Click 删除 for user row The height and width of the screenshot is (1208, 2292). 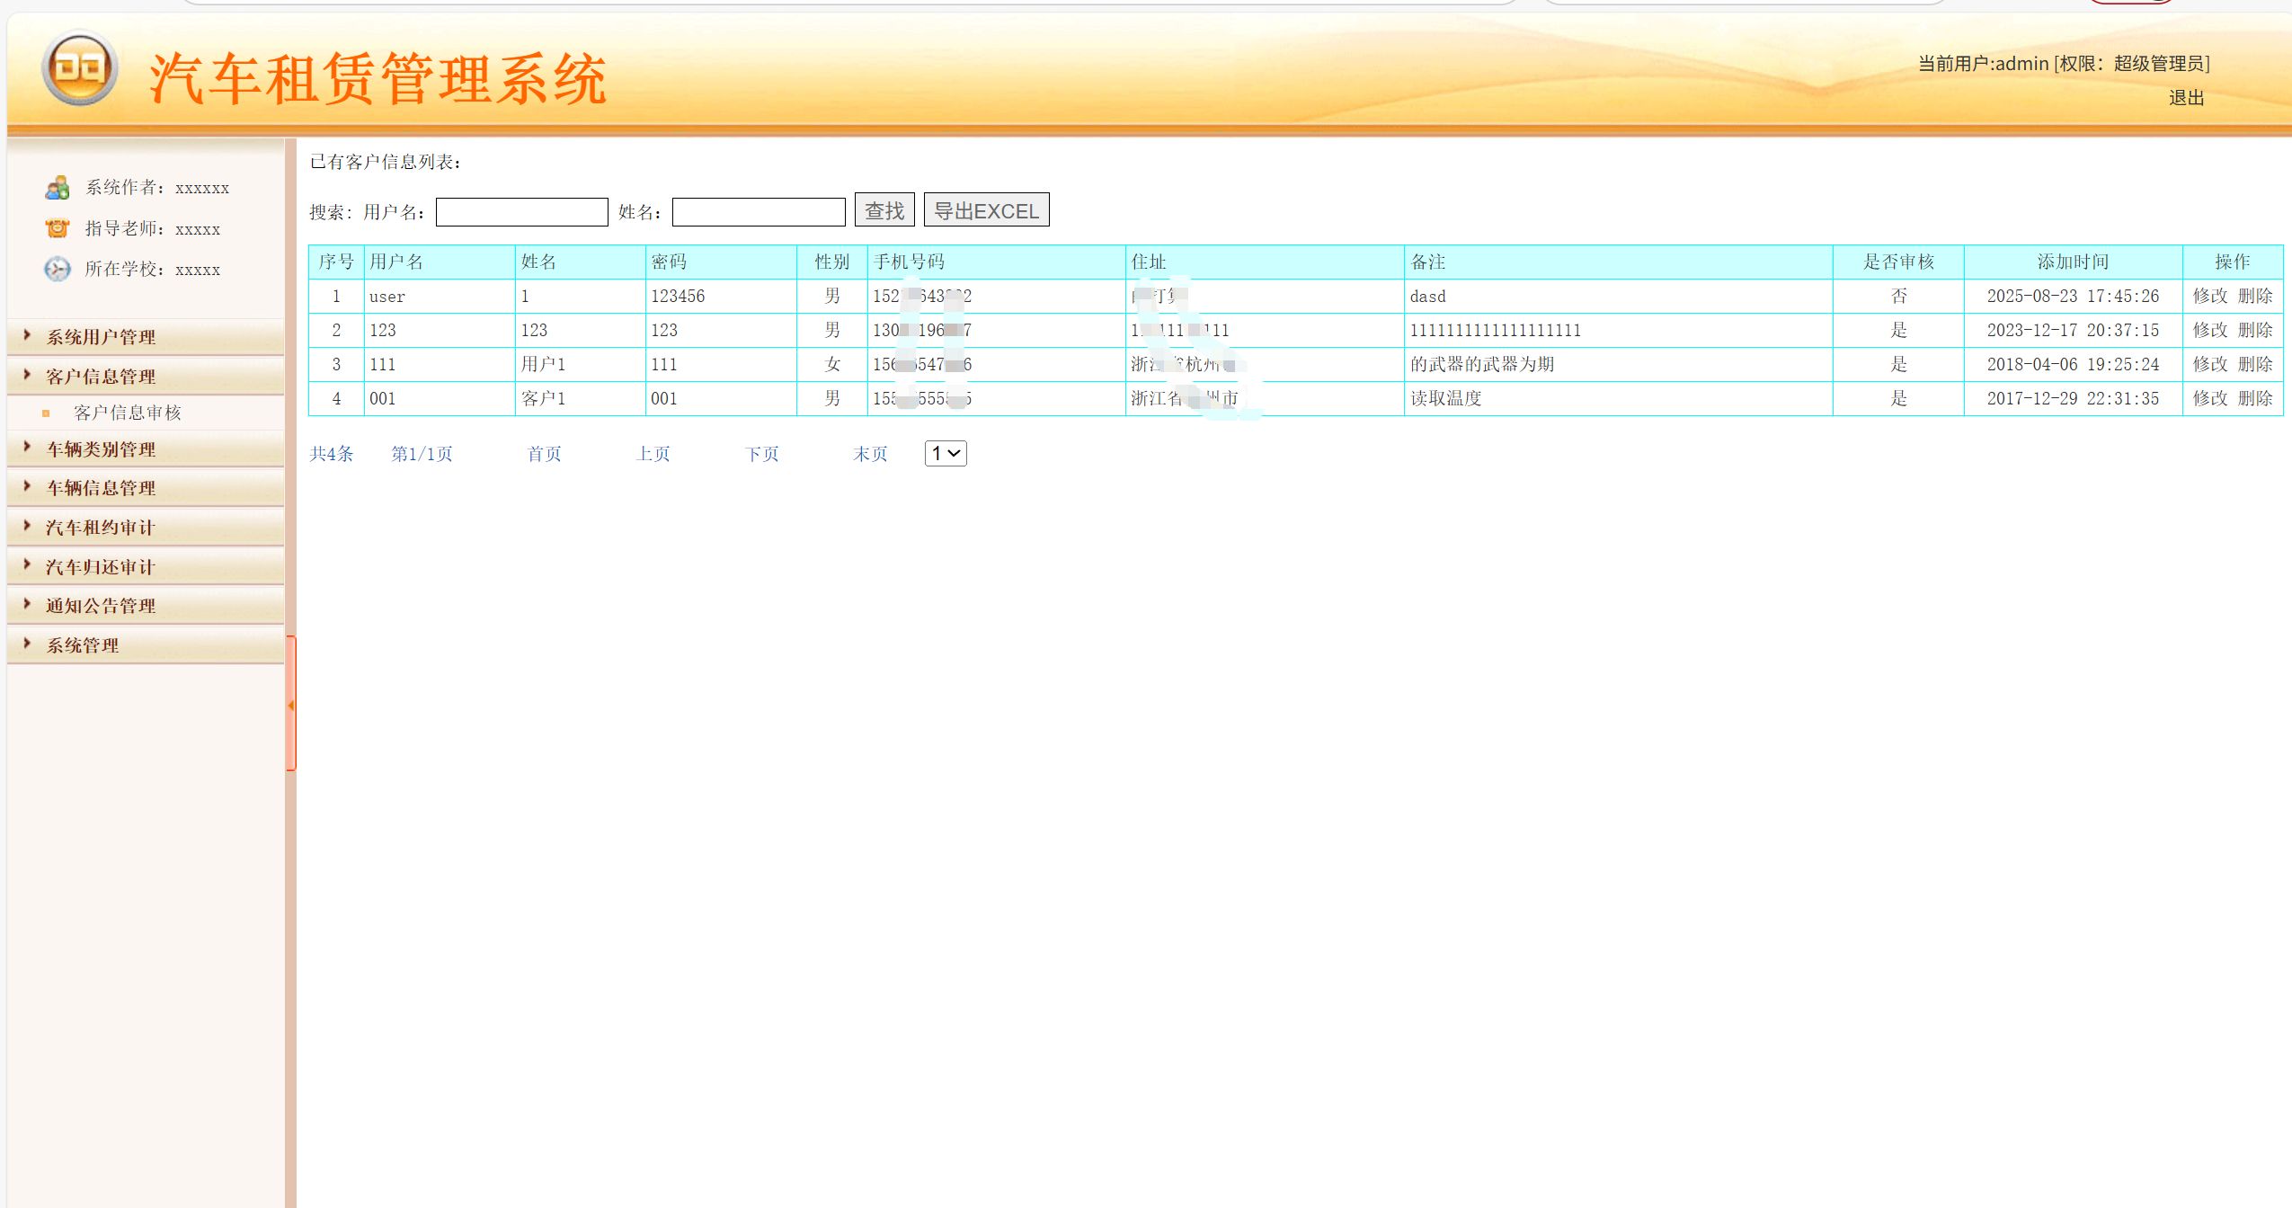2255,296
